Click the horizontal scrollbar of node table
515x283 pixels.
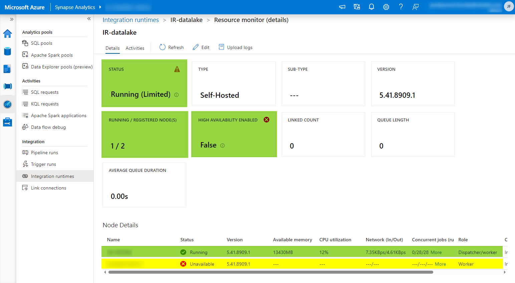[271, 272]
